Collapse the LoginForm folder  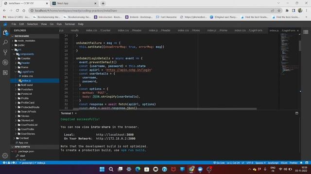tap(16, 72)
